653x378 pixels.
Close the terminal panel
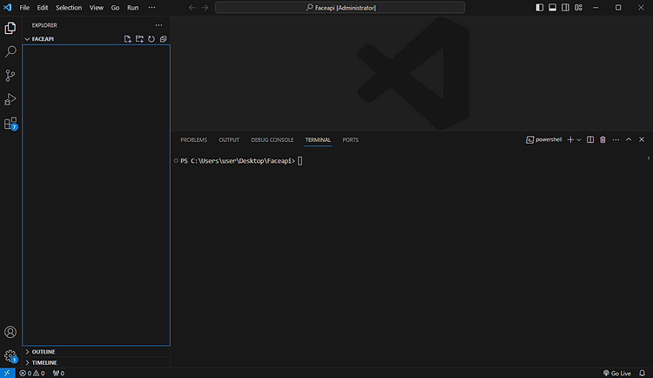click(642, 139)
